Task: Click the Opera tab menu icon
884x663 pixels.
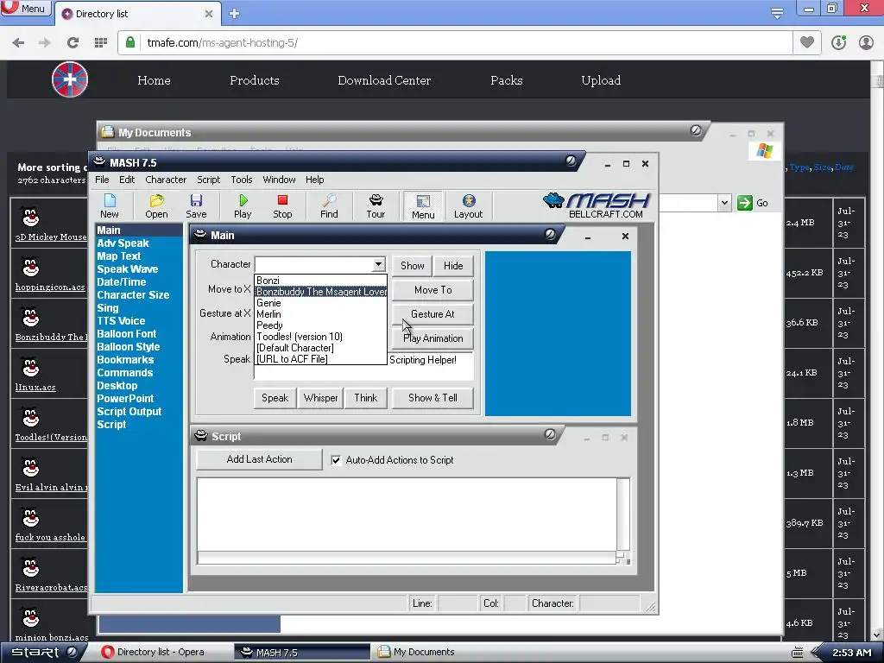Action: [x=777, y=12]
